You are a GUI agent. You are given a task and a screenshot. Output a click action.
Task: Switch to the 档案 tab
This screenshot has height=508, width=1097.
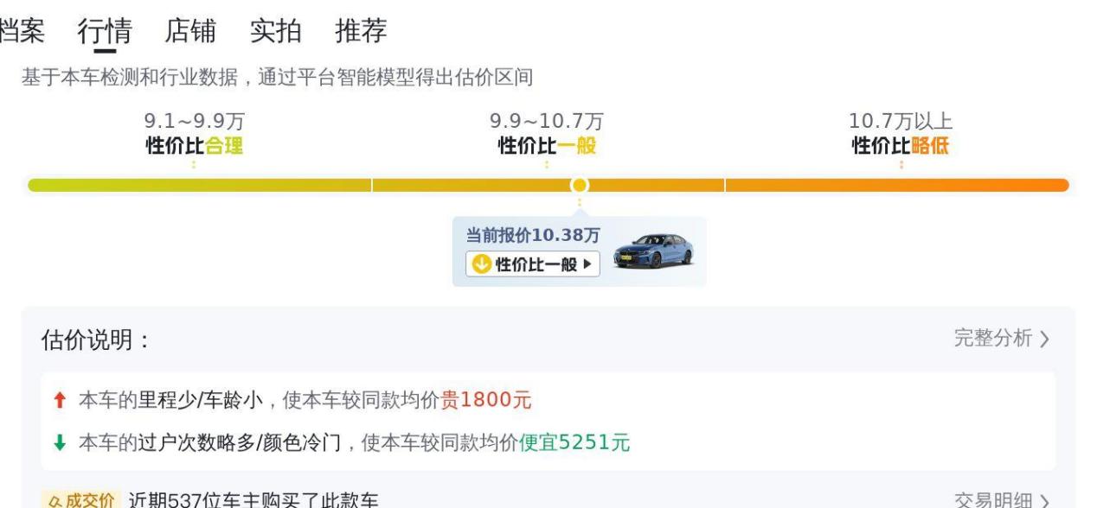(21, 31)
